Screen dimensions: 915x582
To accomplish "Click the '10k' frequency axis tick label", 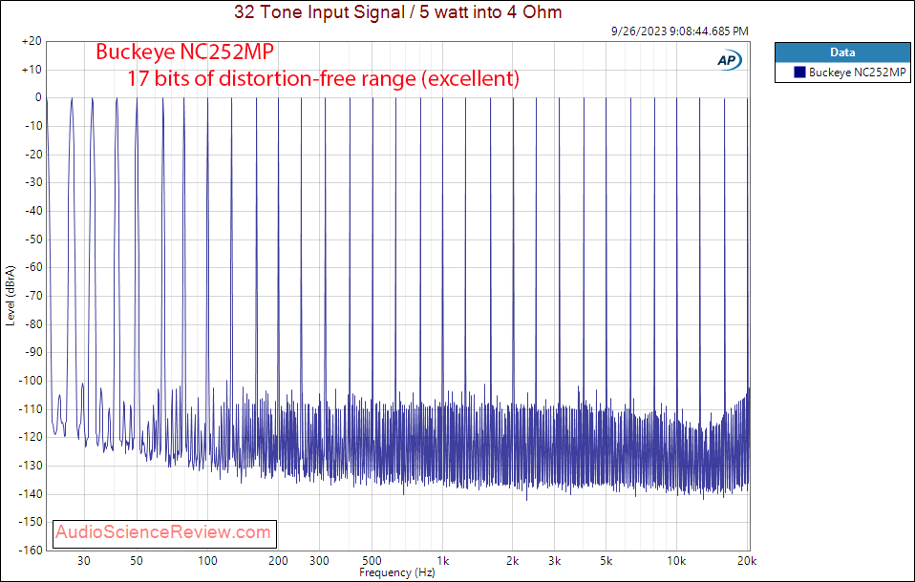I will coord(676,561).
